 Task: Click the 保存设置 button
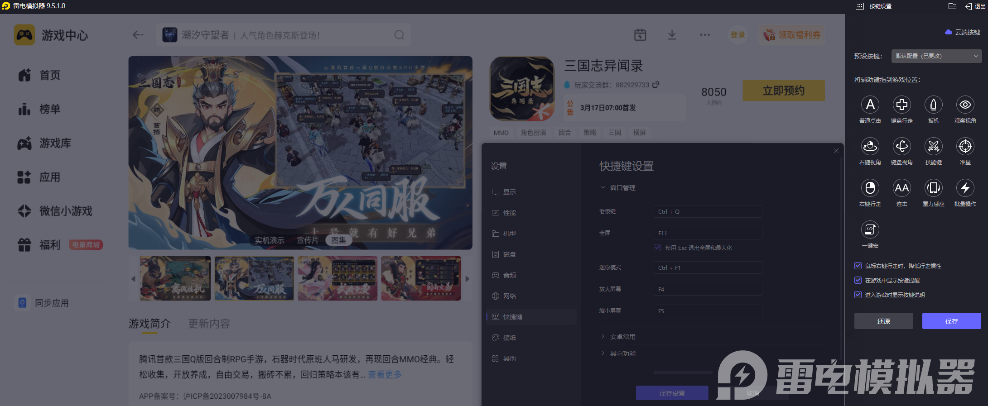click(x=672, y=393)
